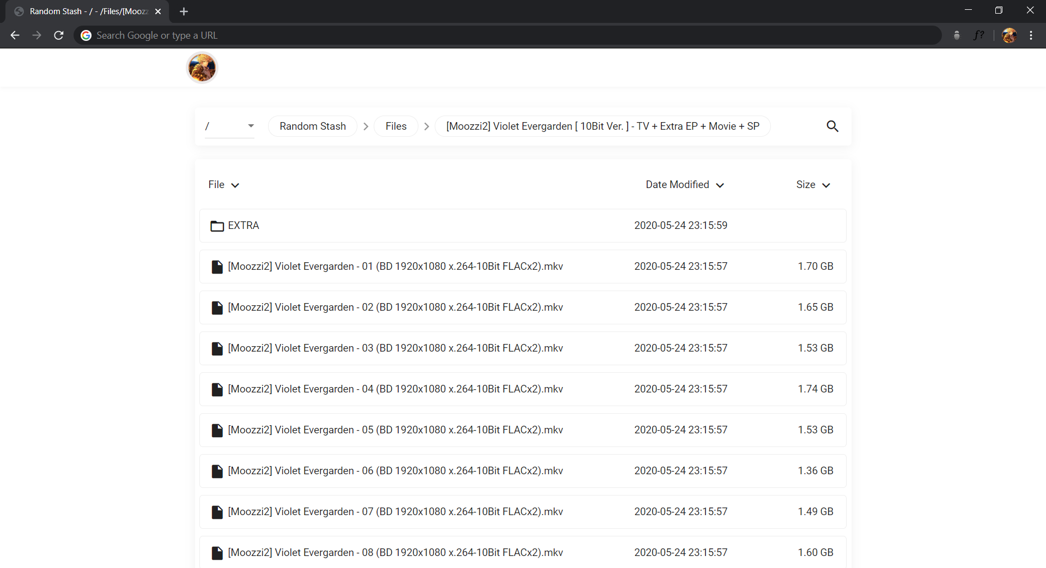Open Violet Evergarden episode 03 mkv
This screenshot has width=1046, height=568.
pos(523,348)
